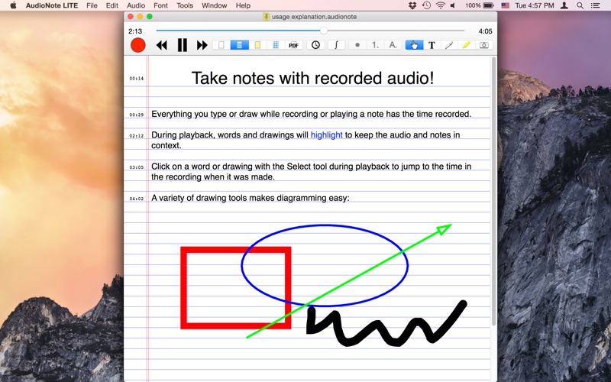The image size is (611, 382).
Task: Open the Tools menu
Action: (x=185, y=5)
